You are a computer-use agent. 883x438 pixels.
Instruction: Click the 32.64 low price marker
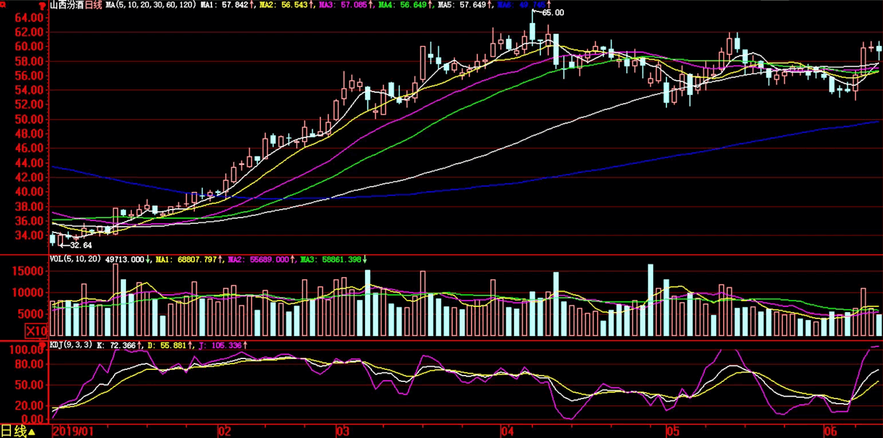pyautogui.click(x=80, y=245)
